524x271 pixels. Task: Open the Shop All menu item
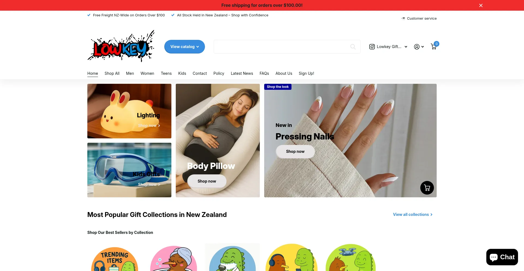coord(112,73)
